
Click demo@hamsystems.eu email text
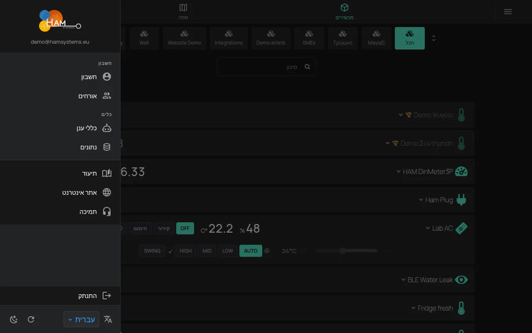tap(60, 42)
